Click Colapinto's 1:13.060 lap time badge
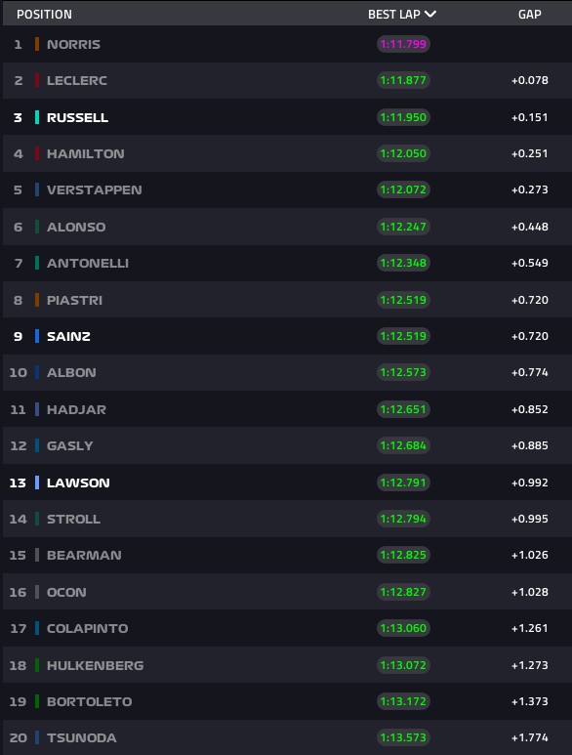Screen dimensions: 572x755 click(403, 628)
